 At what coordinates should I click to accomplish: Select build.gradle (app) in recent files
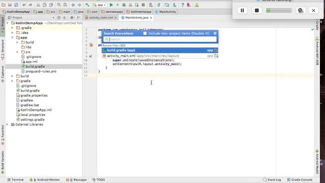(160, 50)
